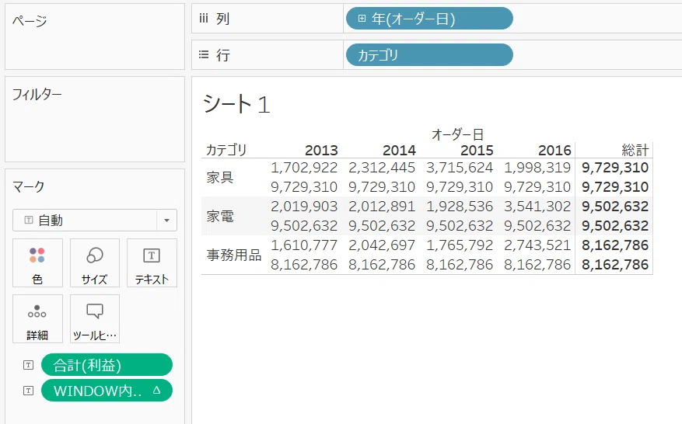Select the 年(オーダー日) pill on columns

429,18
